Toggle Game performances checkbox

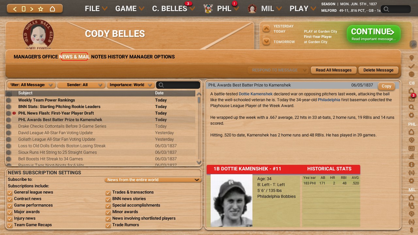point(10,206)
